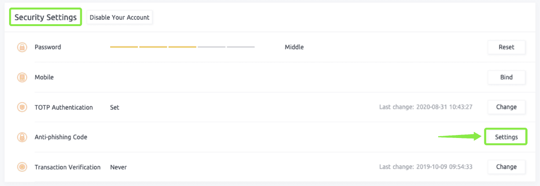
Task: Click the password strength bar
Action: click(182, 47)
